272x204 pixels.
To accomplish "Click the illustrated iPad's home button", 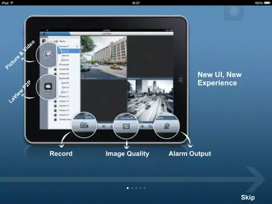I will point(181,79).
